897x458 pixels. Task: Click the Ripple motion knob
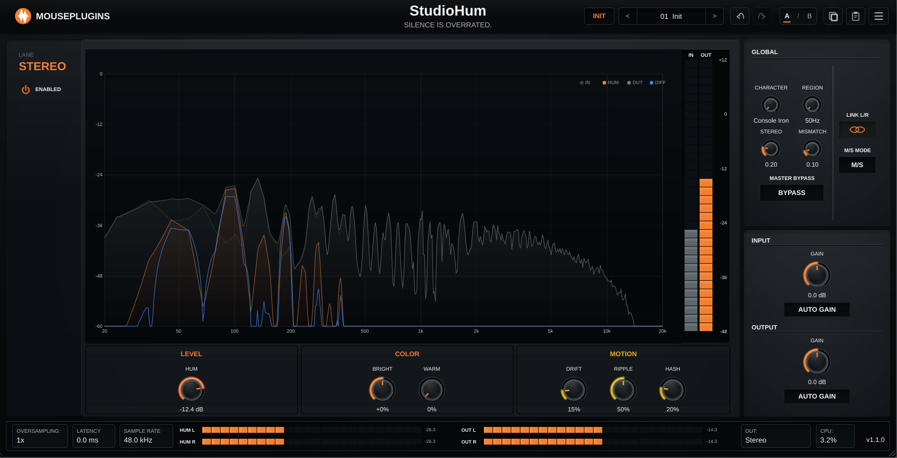coord(623,389)
